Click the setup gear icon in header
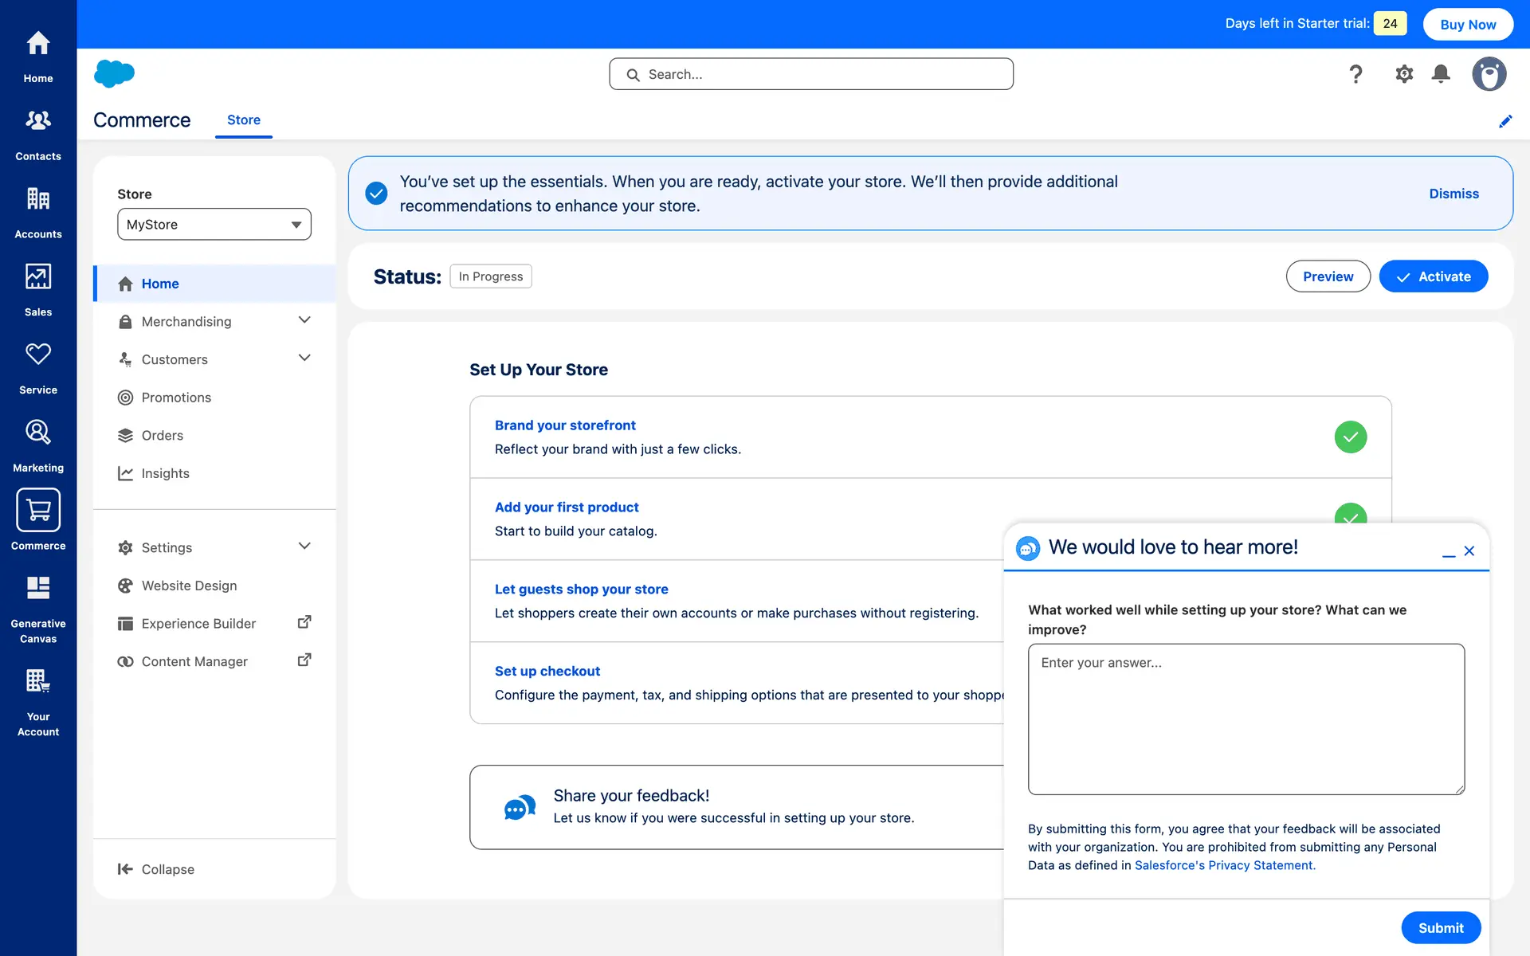Screen dimensions: 1530x956 pyautogui.click(x=1404, y=74)
